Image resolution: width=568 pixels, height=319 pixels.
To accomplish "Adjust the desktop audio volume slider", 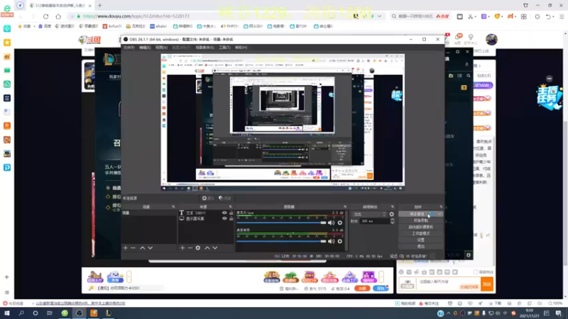I will pyautogui.click(x=281, y=241).
